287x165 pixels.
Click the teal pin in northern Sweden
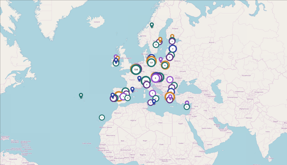pyautogui.click(x=152, y=25)
